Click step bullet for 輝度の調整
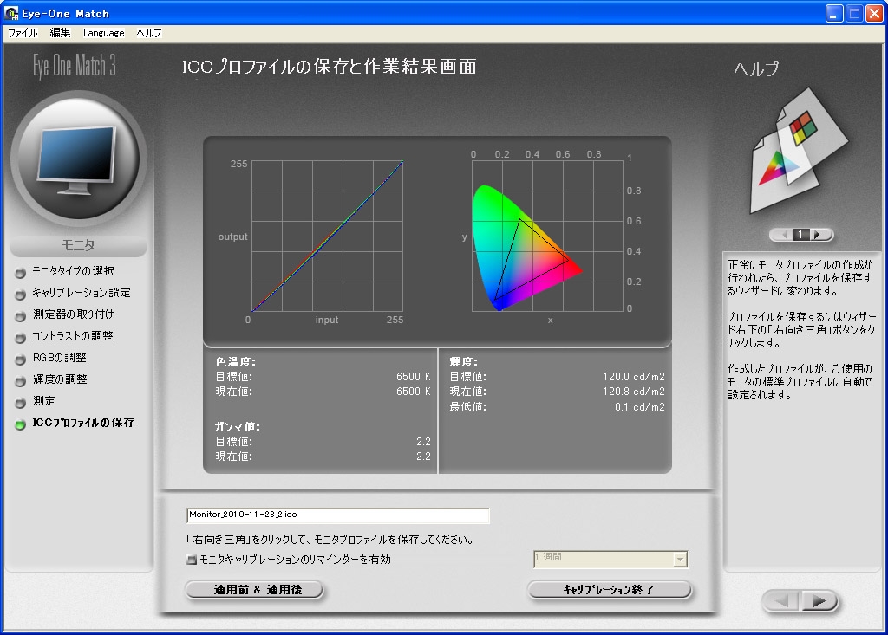Screen dimensions: 888x635 (x=21, y=381)
